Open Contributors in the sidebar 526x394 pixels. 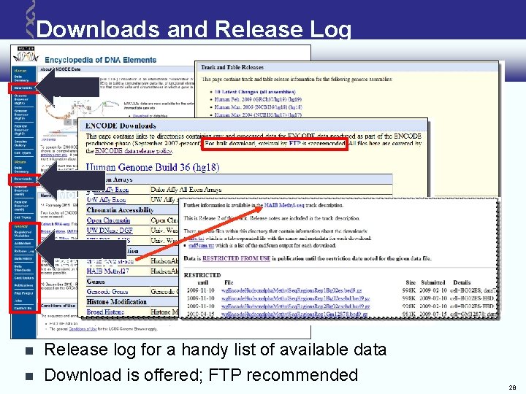(x=24, y=278)
